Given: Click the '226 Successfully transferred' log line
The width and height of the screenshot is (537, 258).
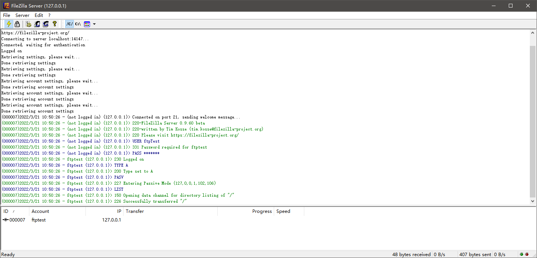Looking at the screenshot, I should point(94,201).
